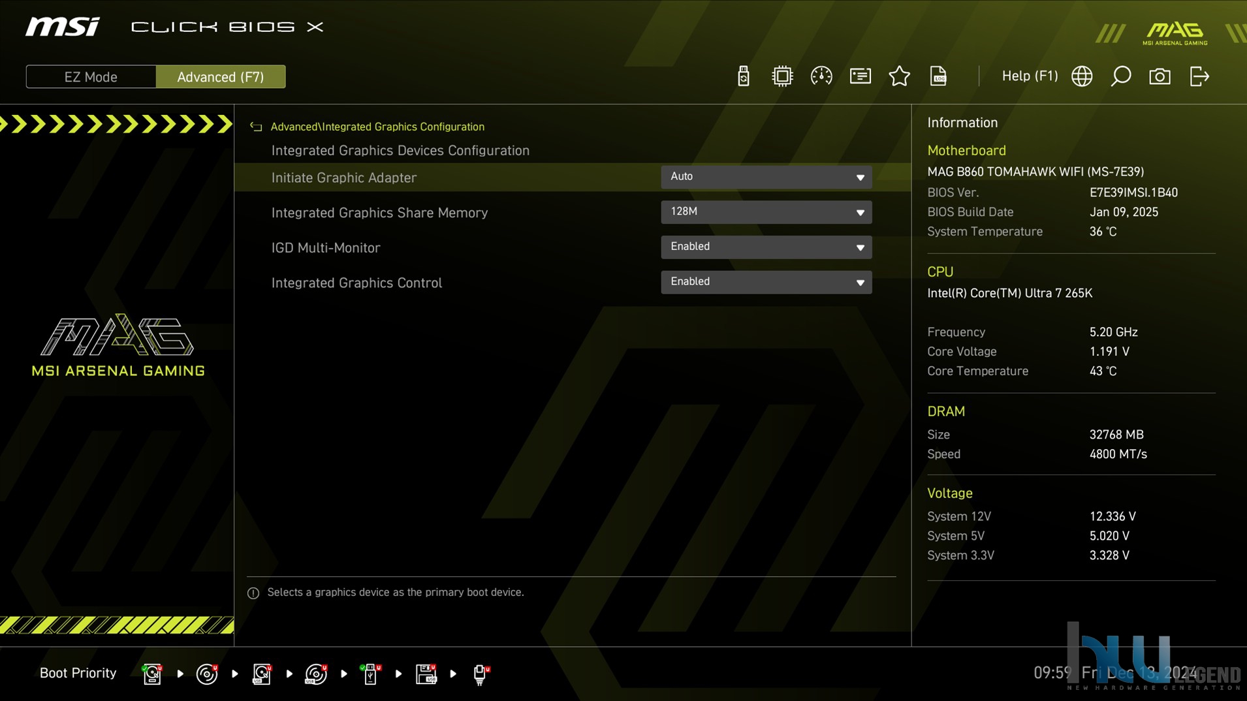Open the speedometer performance gauge icon
This screenshot has width=1247, height=701.
tap(821, 76)
